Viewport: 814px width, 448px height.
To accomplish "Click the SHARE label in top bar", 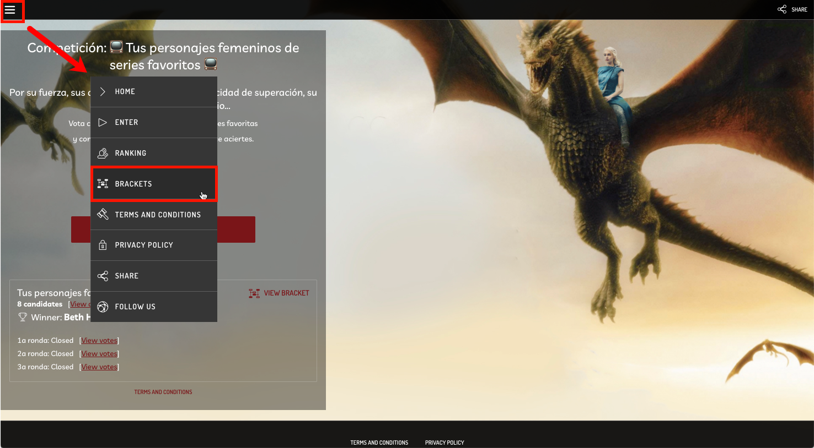I will click(x=799, y=9).
